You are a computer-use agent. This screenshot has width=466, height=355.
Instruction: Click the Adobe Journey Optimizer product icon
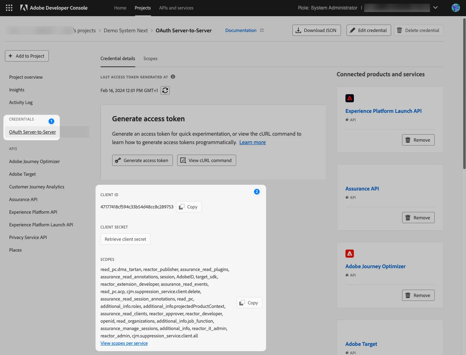pyautogui.click(x=350, y=254)
